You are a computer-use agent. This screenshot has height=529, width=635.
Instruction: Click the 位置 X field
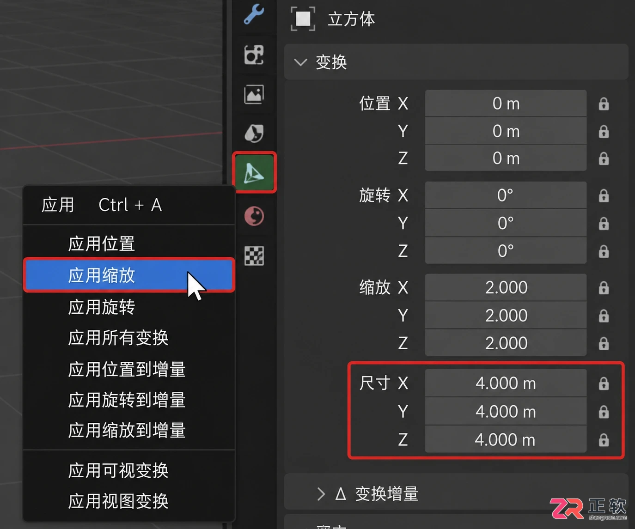[506, 103]
